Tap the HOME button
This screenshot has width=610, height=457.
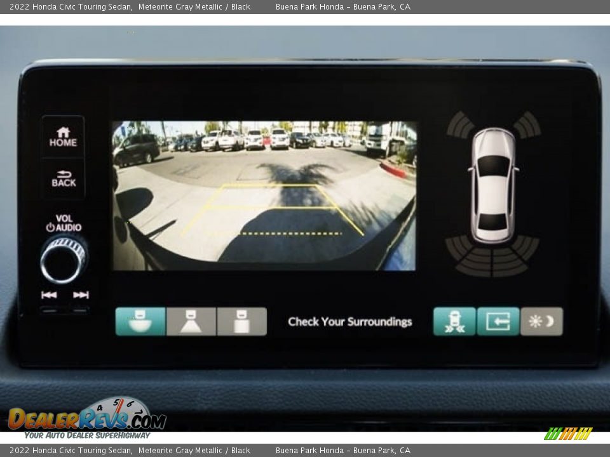pos(63,137)
